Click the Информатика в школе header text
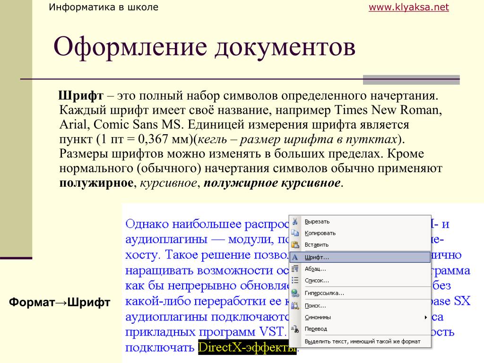Image resolution: width=484 pixels, height=363 pixels. coord(104,7)
